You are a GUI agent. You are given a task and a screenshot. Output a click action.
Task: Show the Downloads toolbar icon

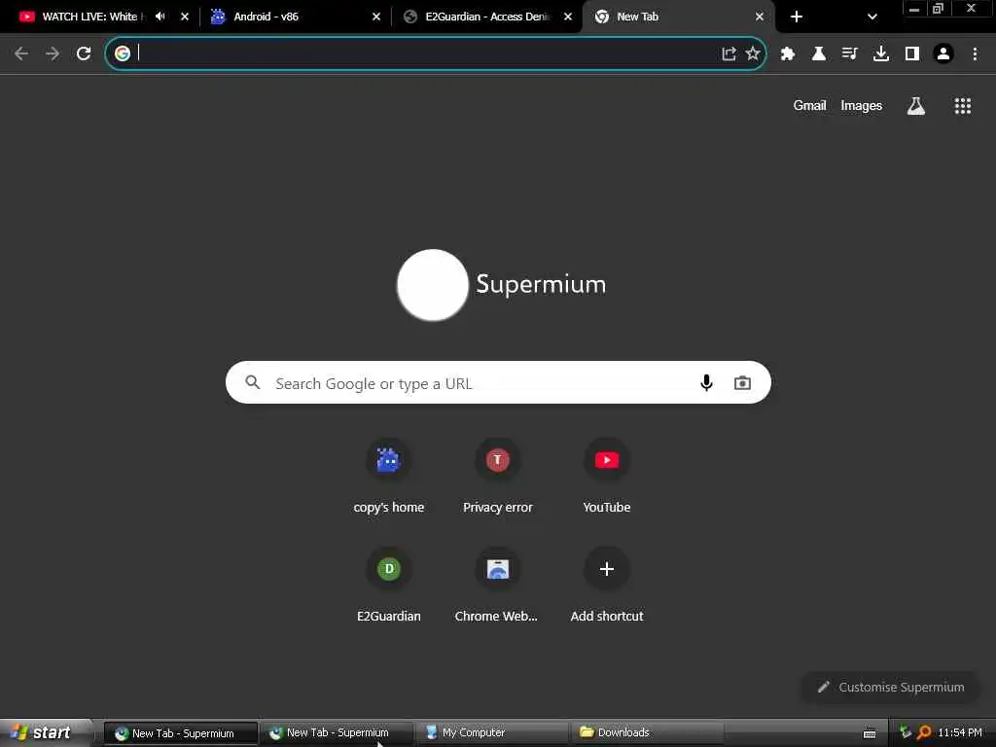coord(880,53)
